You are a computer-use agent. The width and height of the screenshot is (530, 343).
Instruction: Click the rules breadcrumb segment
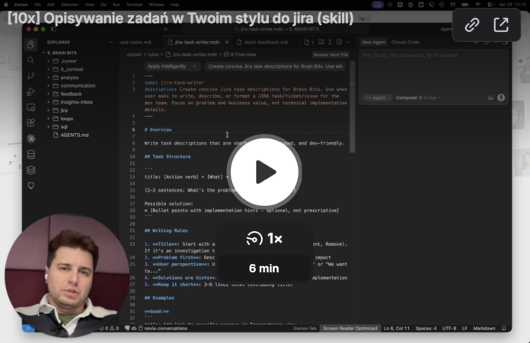[x=153, y=54]
